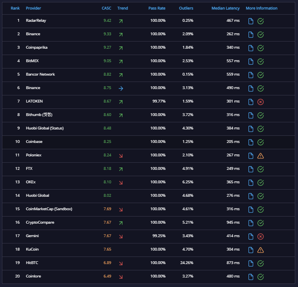Sort by Trend column header
This screenshot has width=298, height=287.
[123, 8]
